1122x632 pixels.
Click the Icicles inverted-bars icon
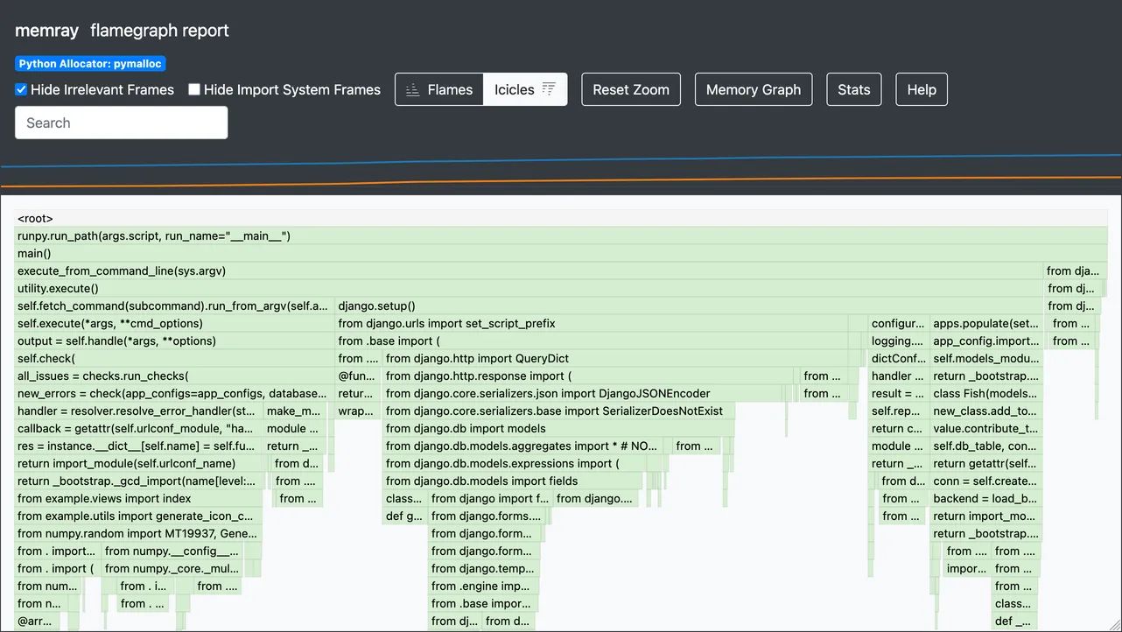click(x=549, y=89)
